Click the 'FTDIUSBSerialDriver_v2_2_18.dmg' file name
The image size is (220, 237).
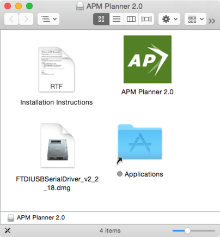(x=57, y=184)
